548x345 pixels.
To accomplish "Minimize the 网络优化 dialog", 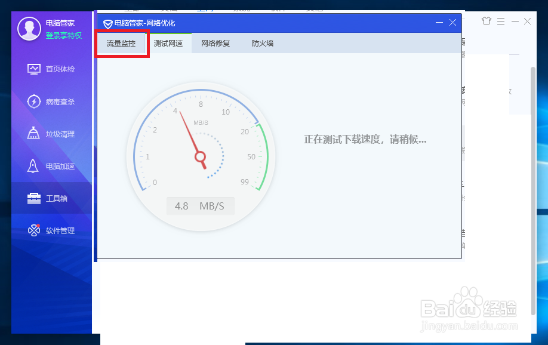I will (439, 23).
